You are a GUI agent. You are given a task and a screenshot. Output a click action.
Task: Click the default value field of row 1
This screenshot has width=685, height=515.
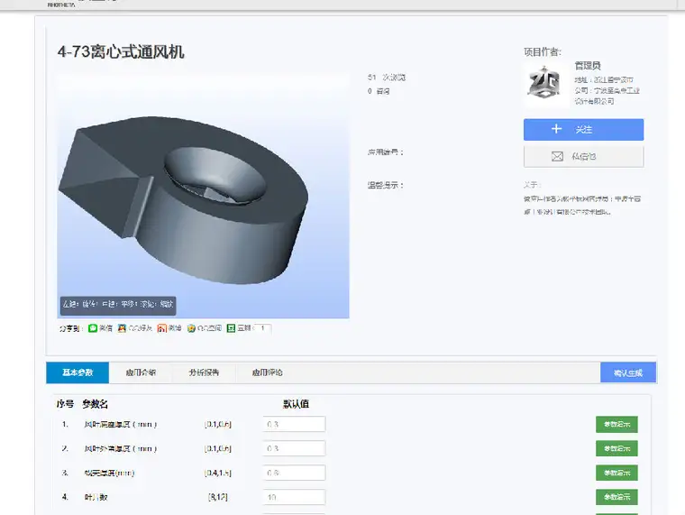(294, 424)
